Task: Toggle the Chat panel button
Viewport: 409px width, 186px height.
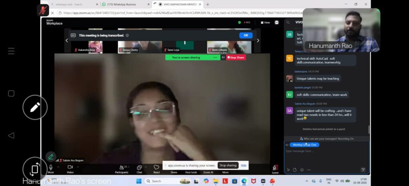Action: coord(139,169)
